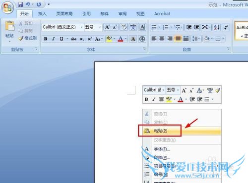Apply character shading in ribbon
248x183 pixels.
133,39
